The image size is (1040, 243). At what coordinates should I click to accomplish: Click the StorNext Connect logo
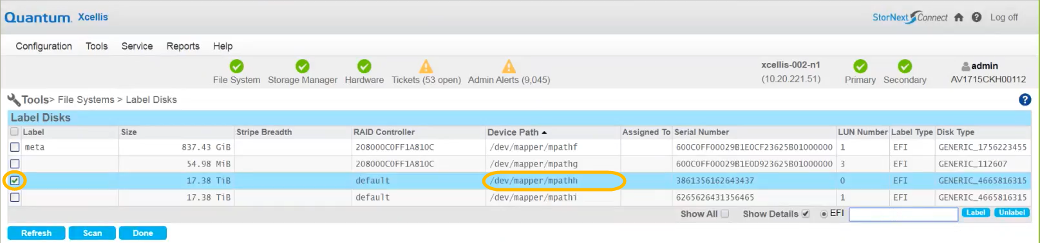coord(910,17)
